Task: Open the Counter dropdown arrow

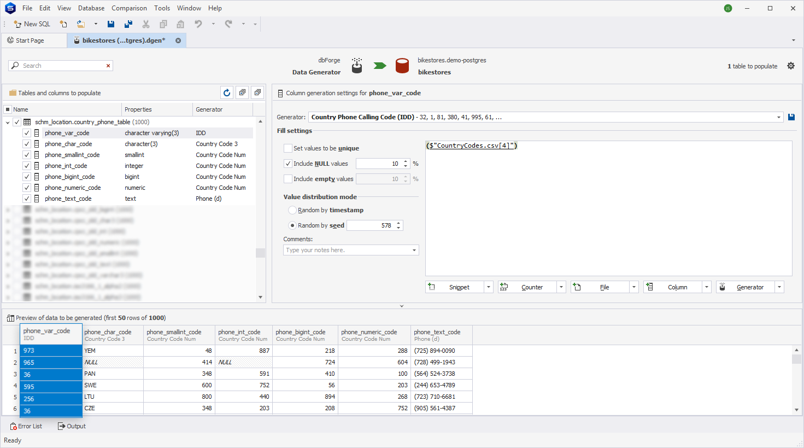Action: (x=561, y=287)
